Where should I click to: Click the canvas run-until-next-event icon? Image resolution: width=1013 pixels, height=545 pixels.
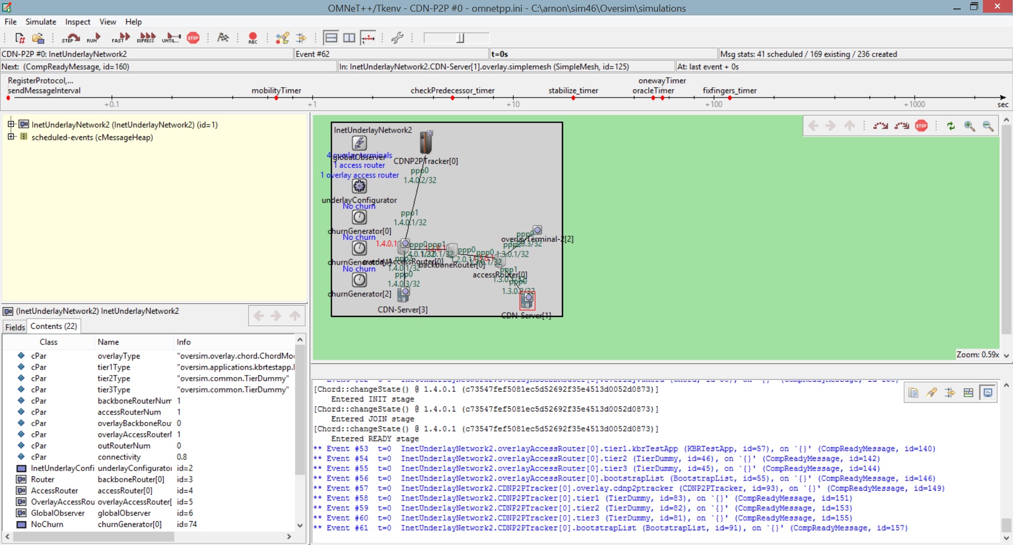tap(880, 126)
